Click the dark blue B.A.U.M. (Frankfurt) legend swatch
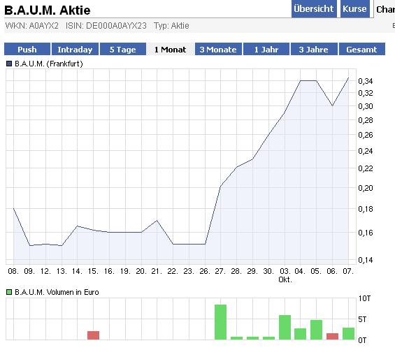 point(9,64)
